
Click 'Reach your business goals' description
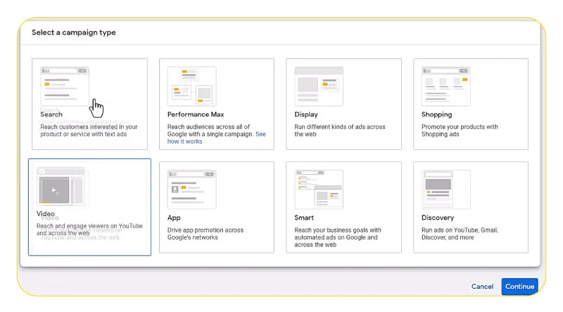coord(338,237)
